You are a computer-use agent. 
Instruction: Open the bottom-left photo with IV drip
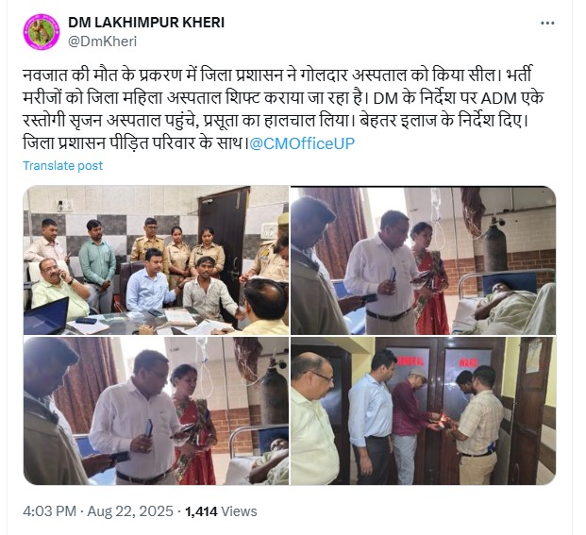point(156,410)
